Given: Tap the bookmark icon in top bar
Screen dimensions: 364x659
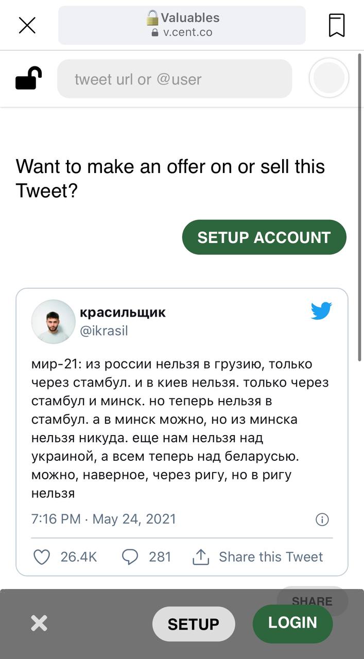Looking at the screenshot, I should click(337, 25).
